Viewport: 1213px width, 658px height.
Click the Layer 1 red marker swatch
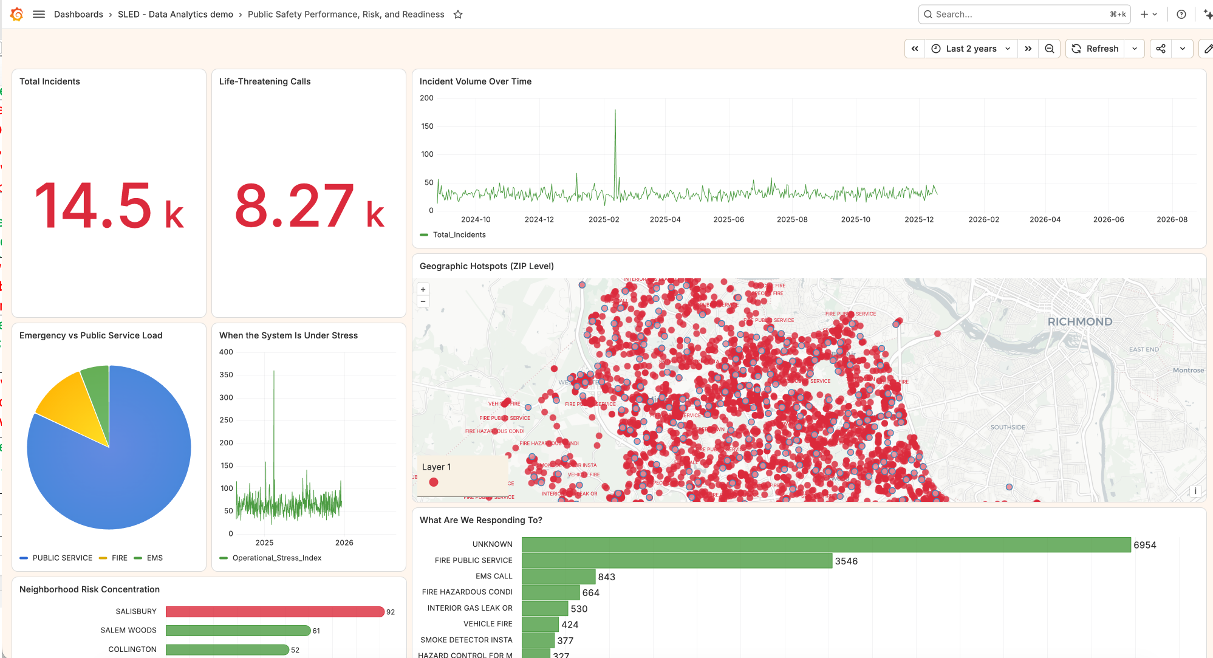coord(434,482)
